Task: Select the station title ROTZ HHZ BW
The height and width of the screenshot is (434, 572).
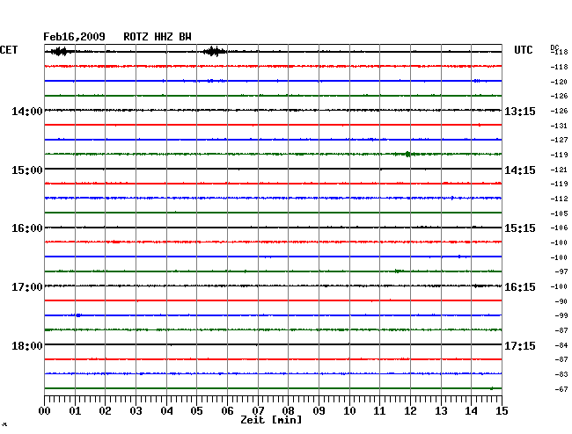Action: [x=158, y=37]
